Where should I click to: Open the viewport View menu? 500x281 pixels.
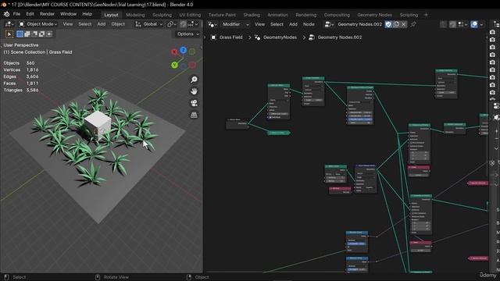pos(68,24)
